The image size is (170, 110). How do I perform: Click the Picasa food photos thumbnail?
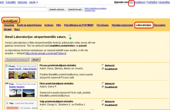point(22,75)
